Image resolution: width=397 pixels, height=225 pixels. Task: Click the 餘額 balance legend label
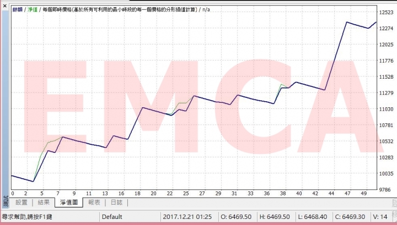(18, 9)
